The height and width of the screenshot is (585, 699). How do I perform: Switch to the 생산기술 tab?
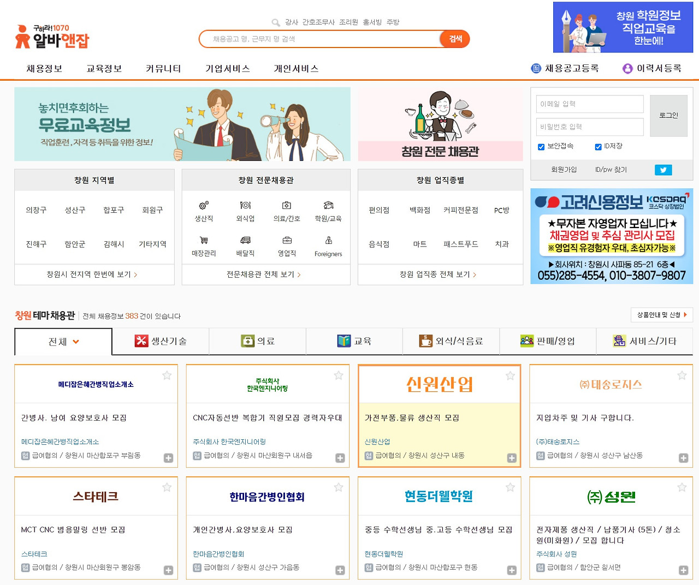161,341
